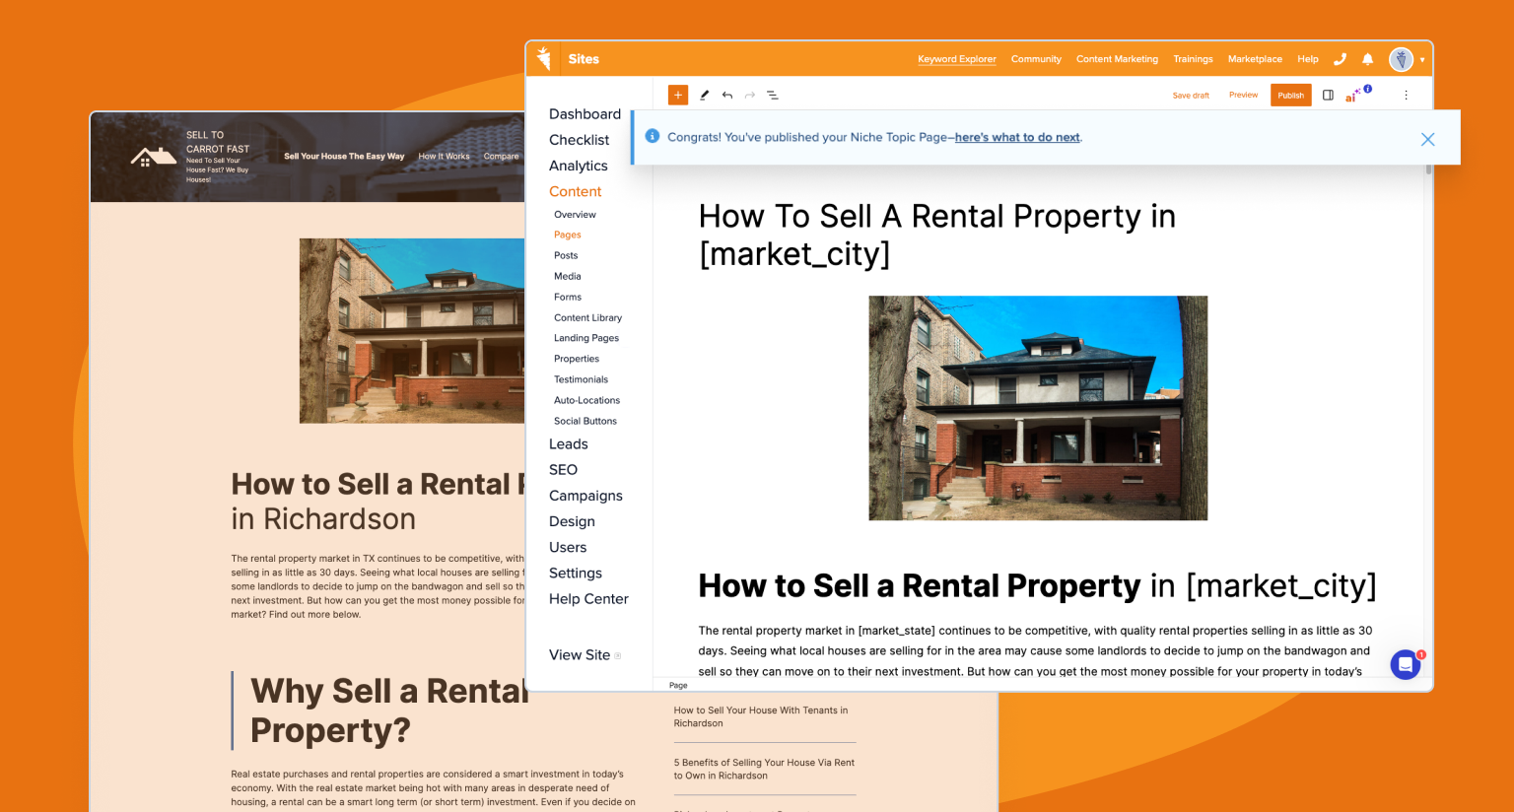The height and width of the screenshot is (812, 1514).
Task: Open Testimonials
Action: (x=581, y=379)
